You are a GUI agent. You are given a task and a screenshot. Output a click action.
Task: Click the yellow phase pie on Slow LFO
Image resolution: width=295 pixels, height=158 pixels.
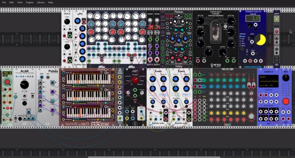[x=261, y=40]
